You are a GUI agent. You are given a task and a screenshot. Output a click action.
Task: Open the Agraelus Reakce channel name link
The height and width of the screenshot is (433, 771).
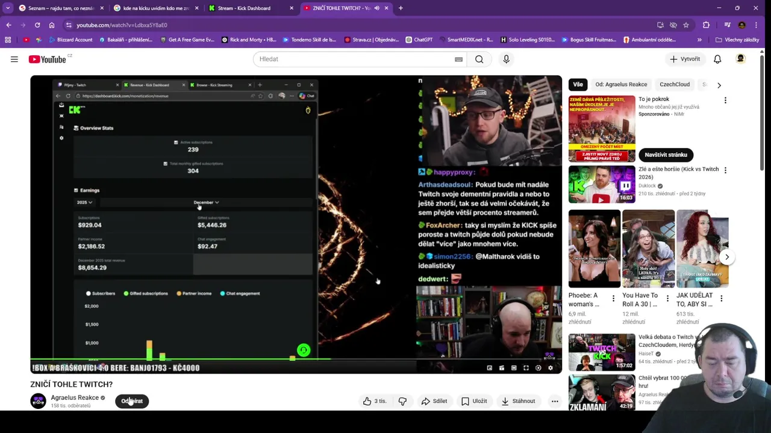click(x=75, y=398)
